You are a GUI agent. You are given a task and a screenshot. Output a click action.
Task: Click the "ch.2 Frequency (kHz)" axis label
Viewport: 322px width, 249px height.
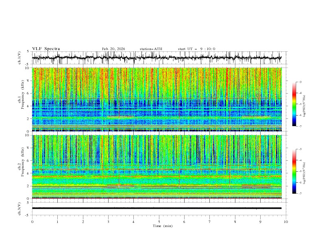tap(21, 162)
